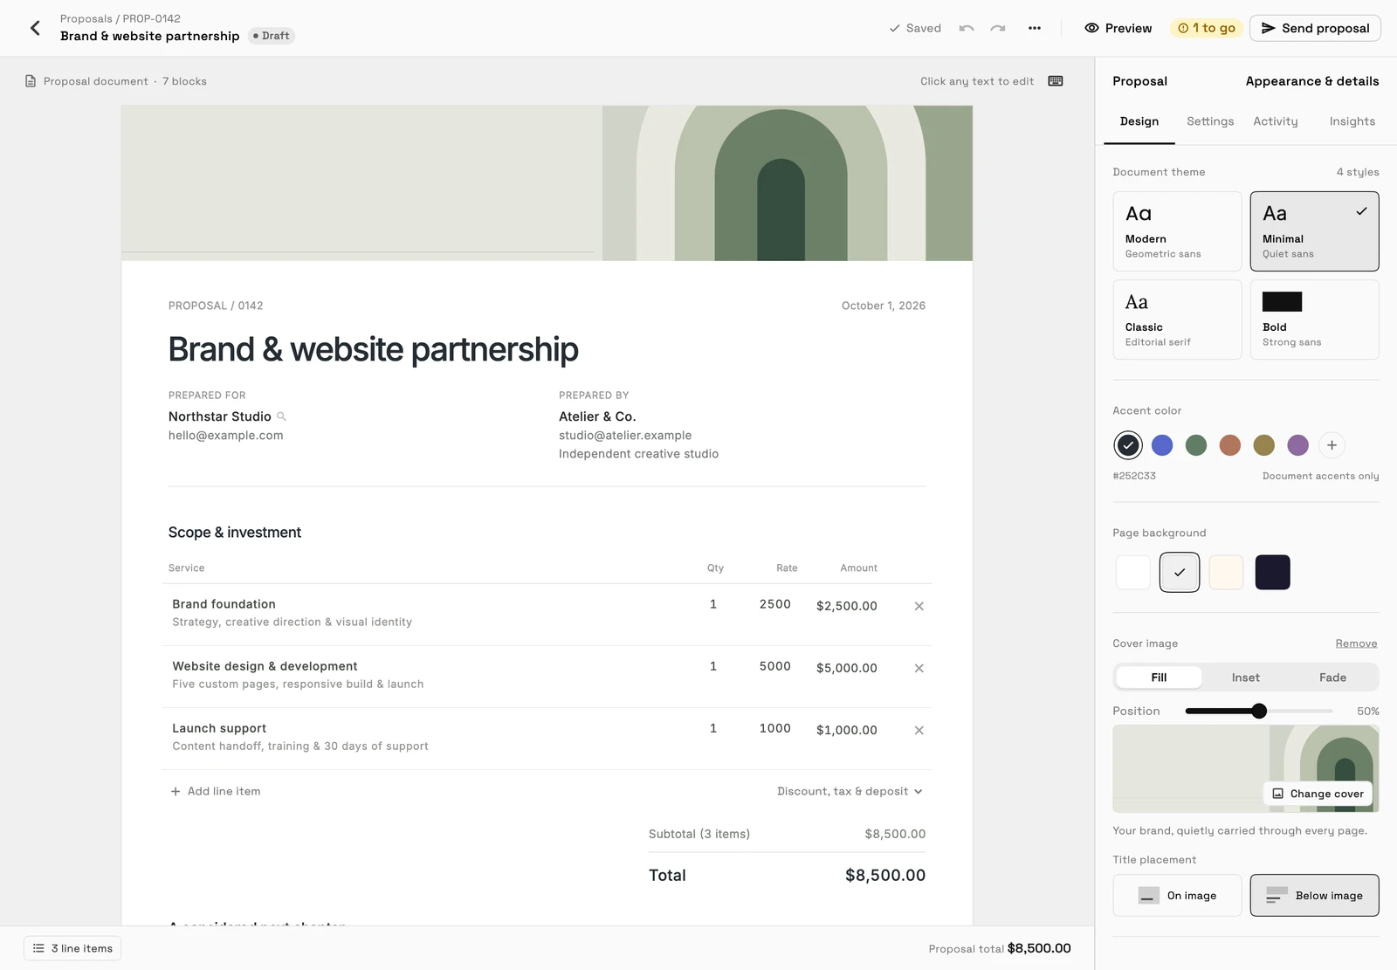Edit the Launch support description text
The width and height of the screenshot is (1397, 970).
[x=300, y=746]
